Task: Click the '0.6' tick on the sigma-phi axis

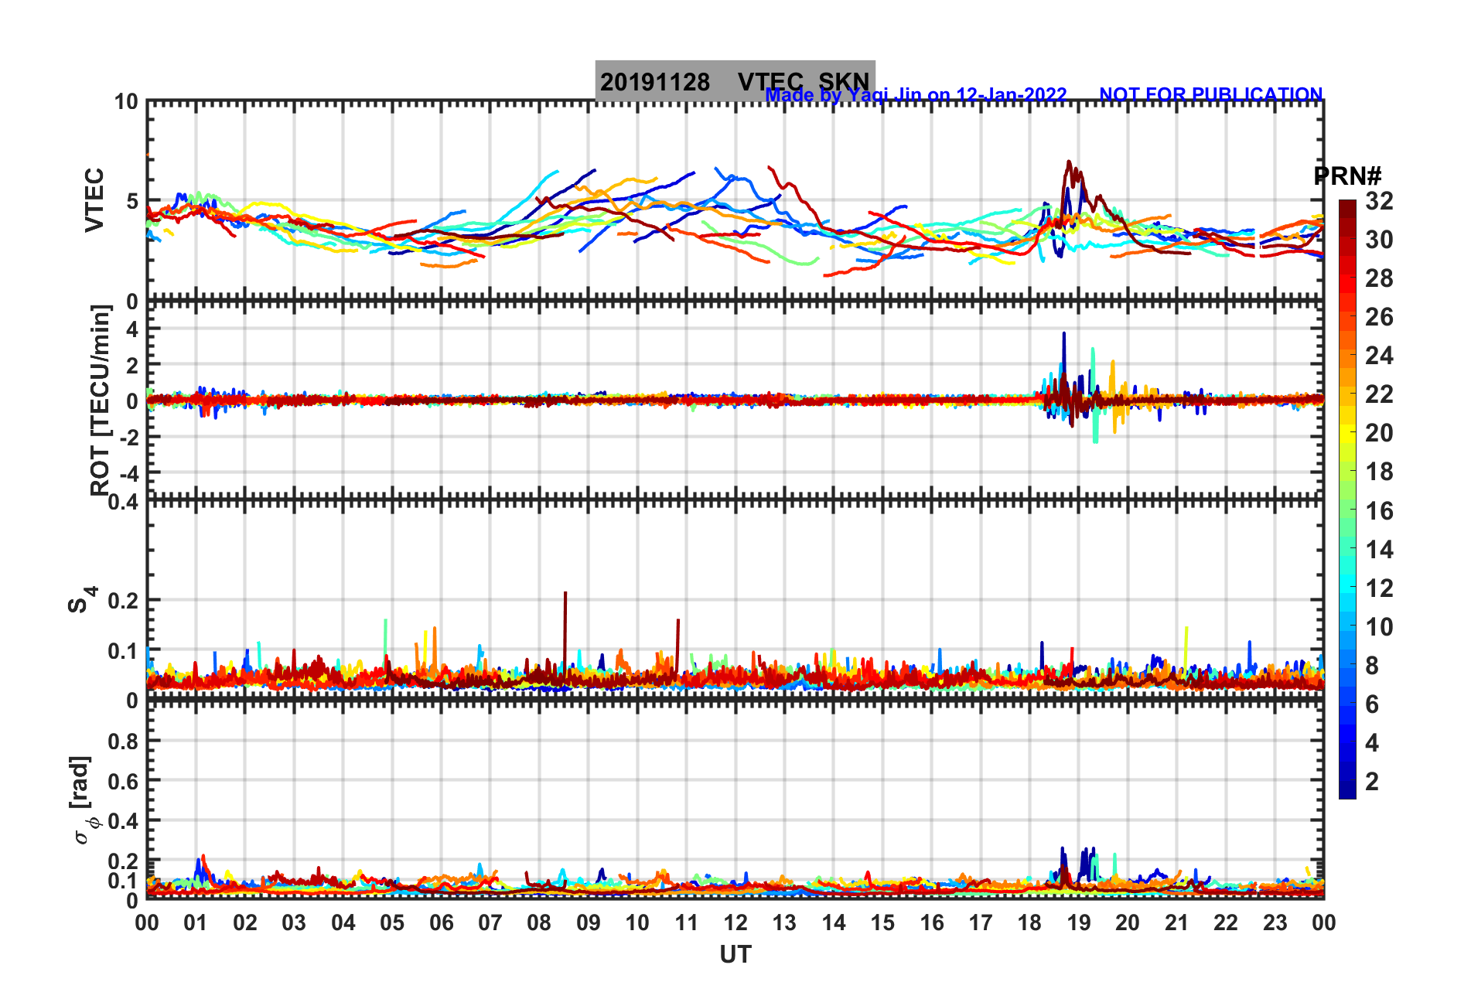Action: coord(123,782)
